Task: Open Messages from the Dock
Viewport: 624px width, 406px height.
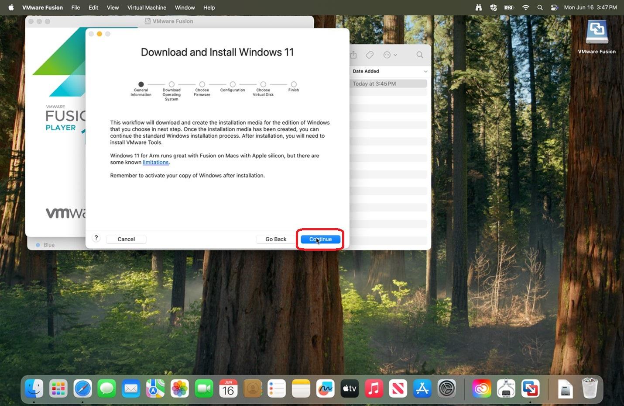Action: pyautogui.click(x=107, y=388)
